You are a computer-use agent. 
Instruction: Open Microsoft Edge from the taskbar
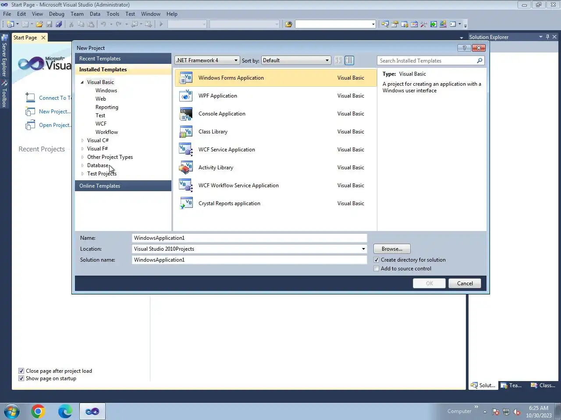point(65,411)
